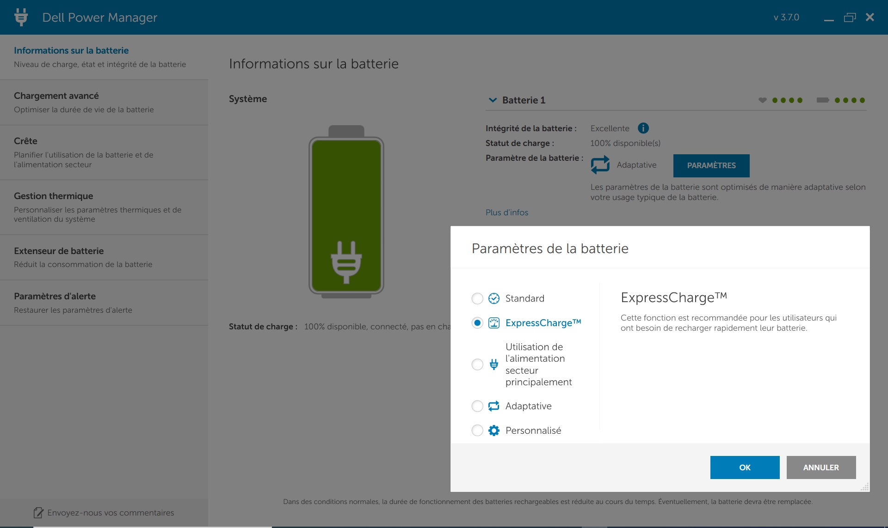Select the Personnalisé radio button
888x528 pixels.
click(477, 431)
